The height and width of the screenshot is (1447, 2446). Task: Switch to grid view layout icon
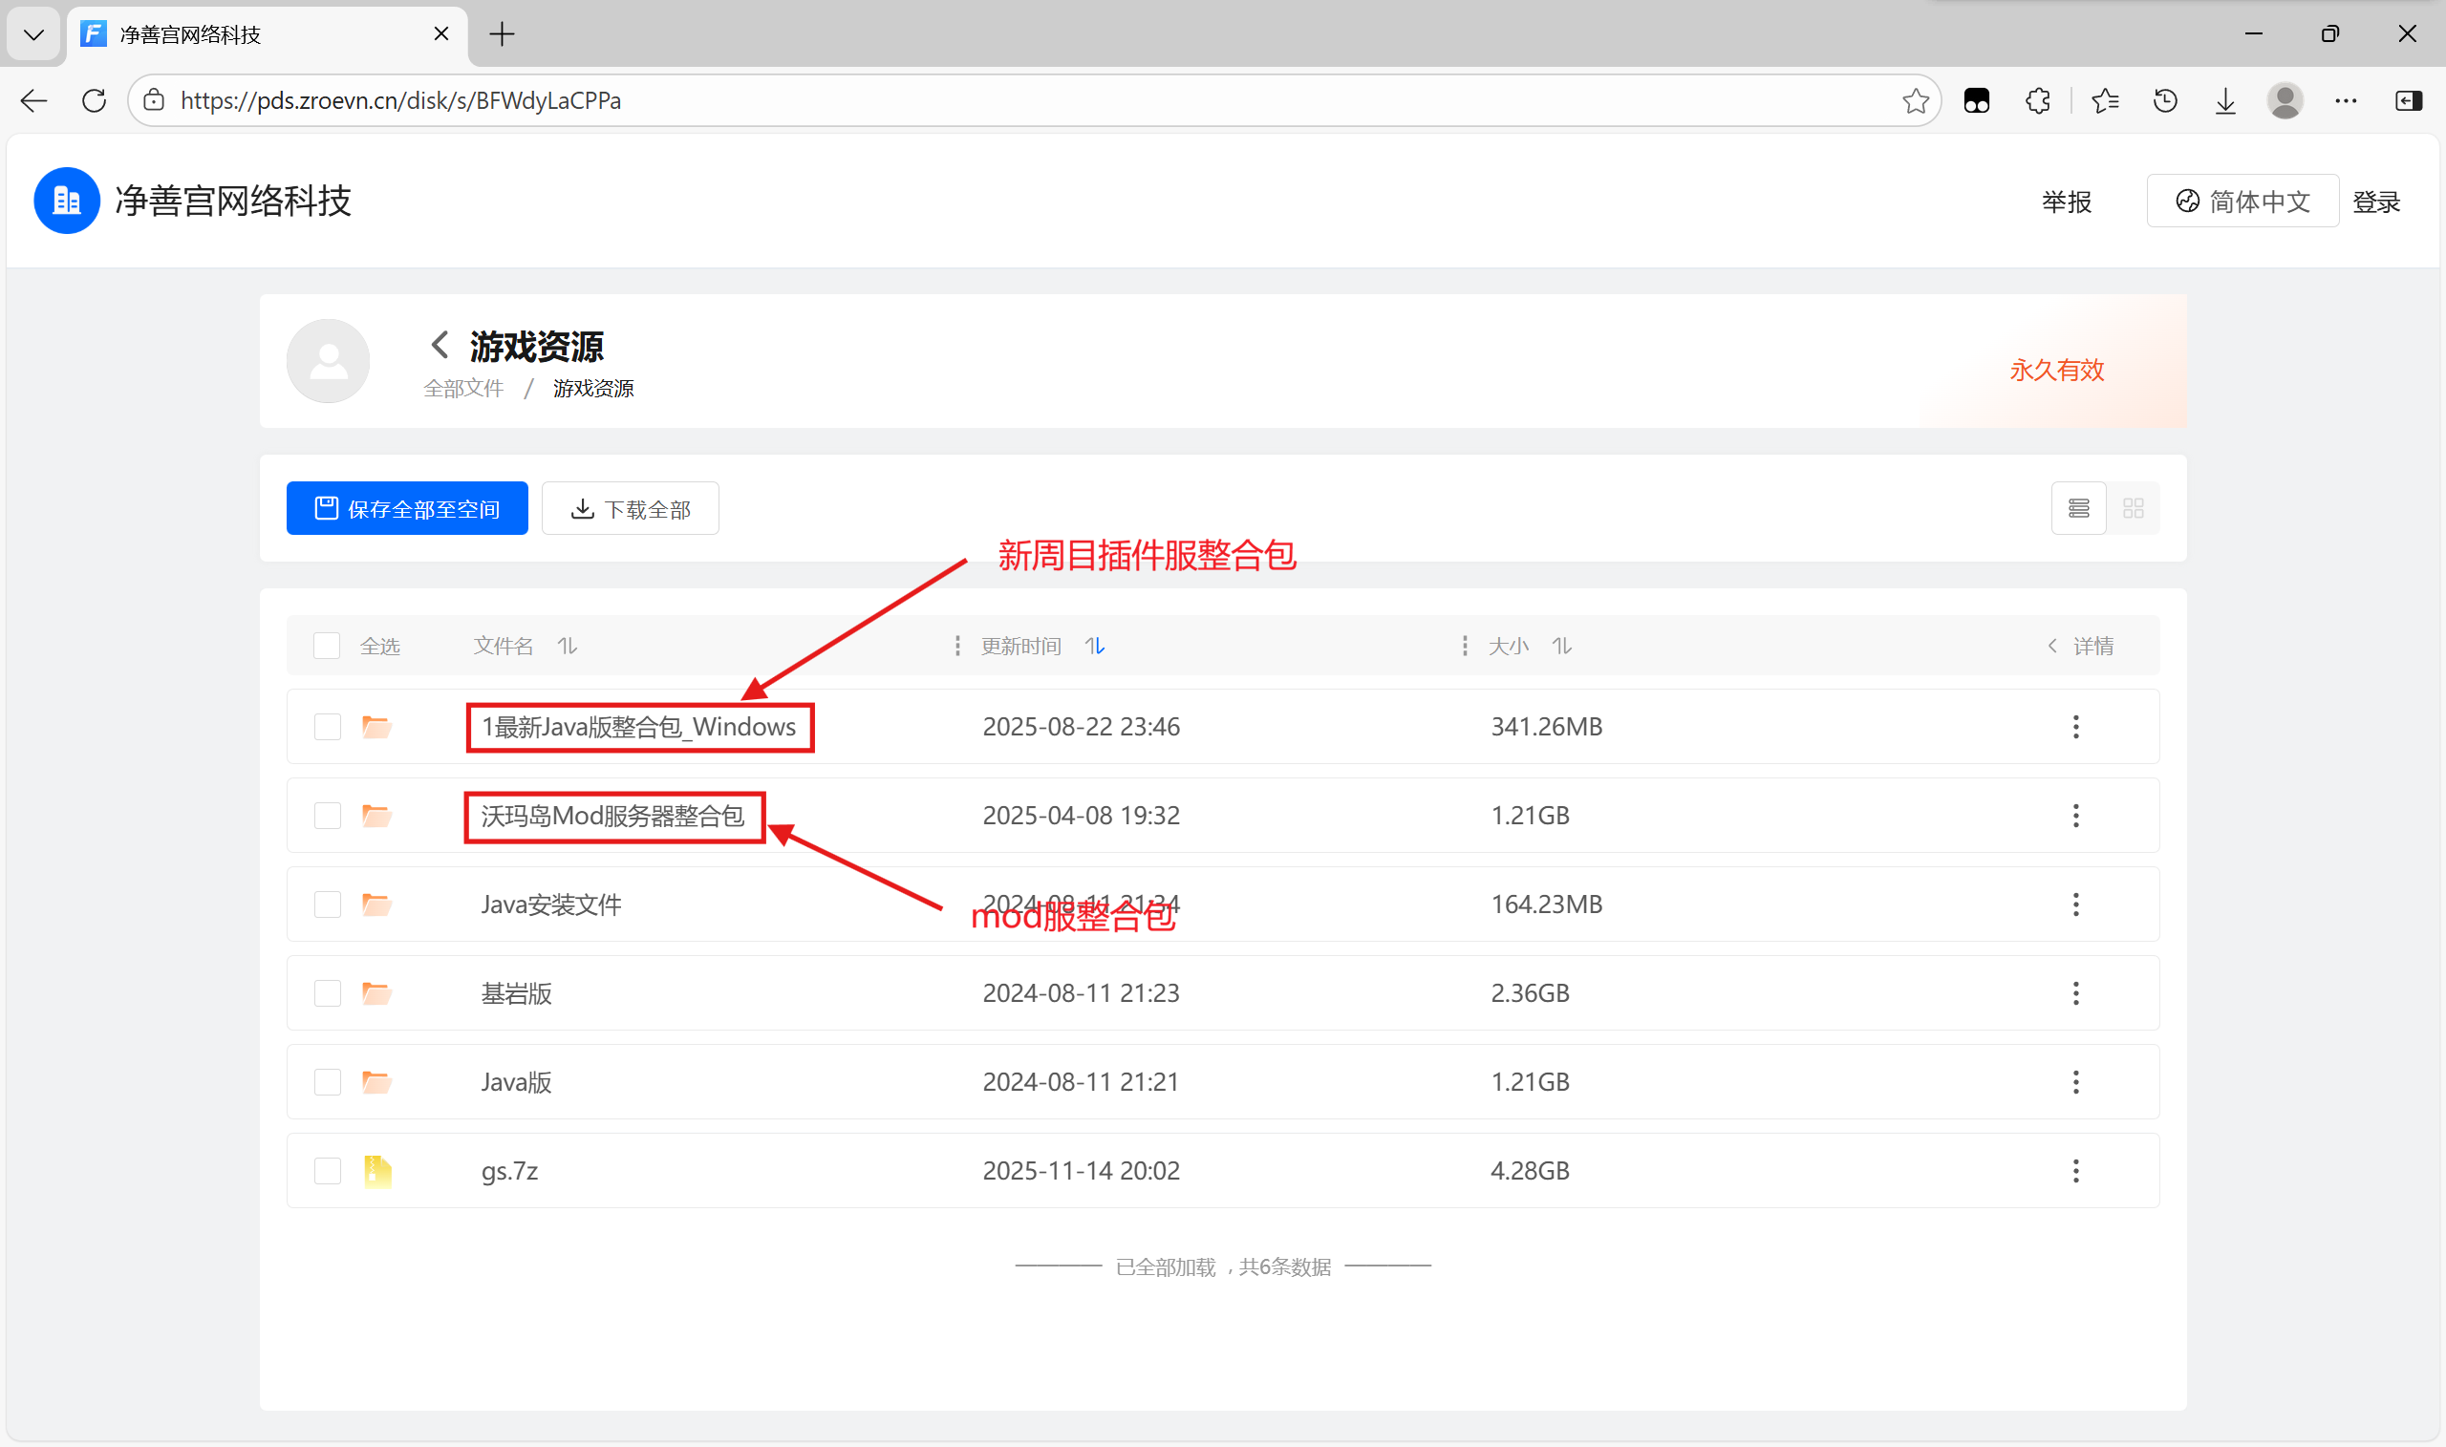click(x=2133, y=508)
